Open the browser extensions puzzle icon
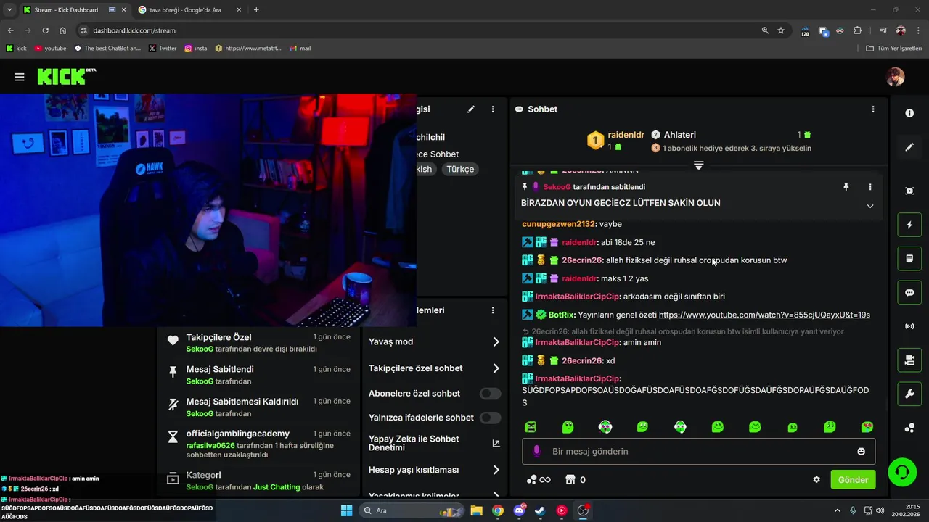The width and height of the screenshot is (929, 522). coord(858,30)
